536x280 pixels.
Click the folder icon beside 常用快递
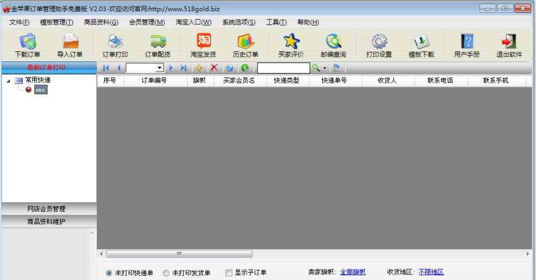click(18, 80)
